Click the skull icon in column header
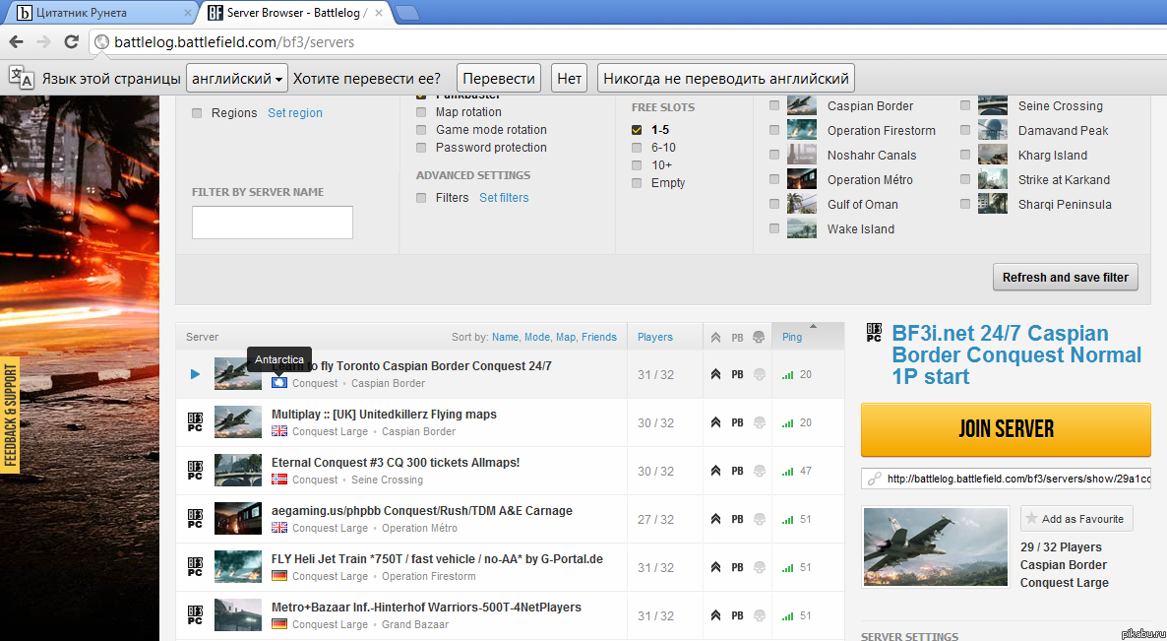Screen dimensions: 1167x641 click(x=759, y=338)
